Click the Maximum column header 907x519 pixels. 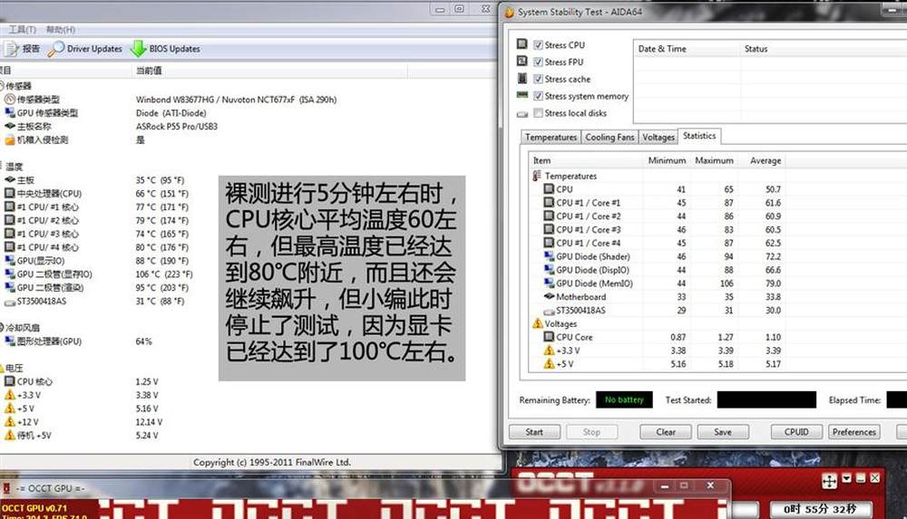[714, 160]
